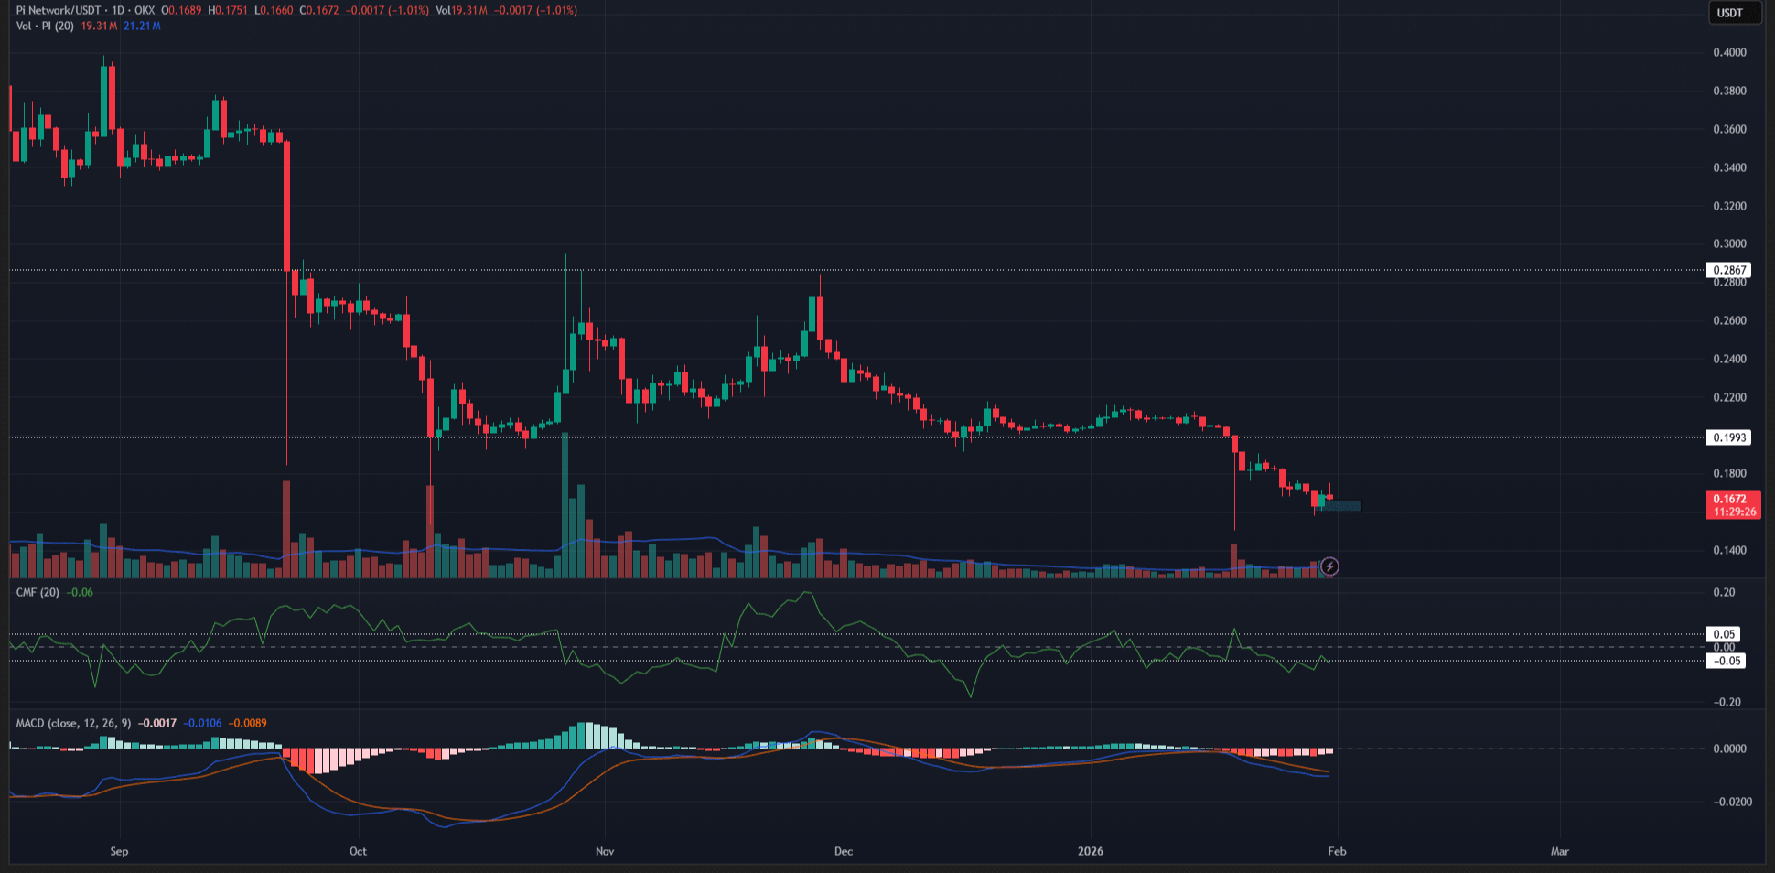Click the 0.2200 price axis label
The image size is (1775, 873).
(x=1729, y=397)
